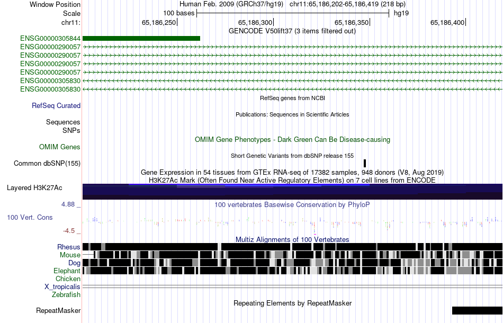Click 100 vertebrates Basewise Conservation by PhyloP
The width and height of the screenshot is (503, 323).
coord(292,204)
